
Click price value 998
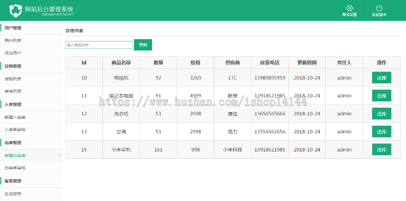pyautogui.click(x=195, y=150)
